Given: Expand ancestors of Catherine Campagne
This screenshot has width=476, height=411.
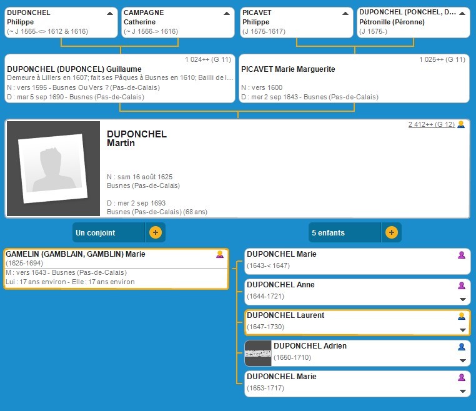Looking at the screenshot, I should click(x=227, y=13).
